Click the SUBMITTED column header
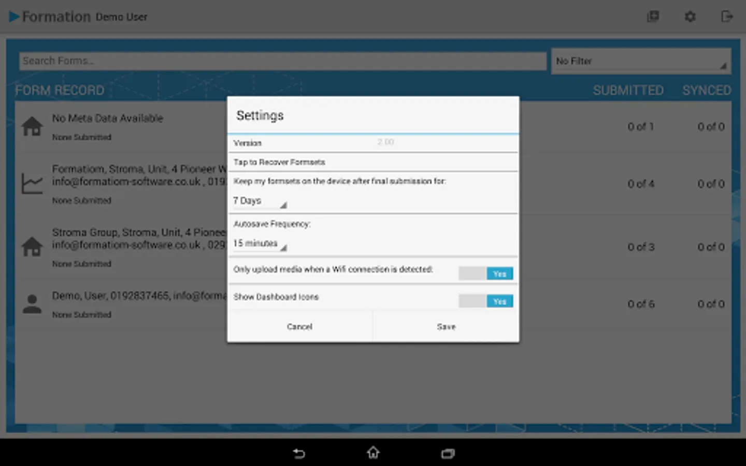746x466 pixels. pyautogui.click(x=628, y=91)
